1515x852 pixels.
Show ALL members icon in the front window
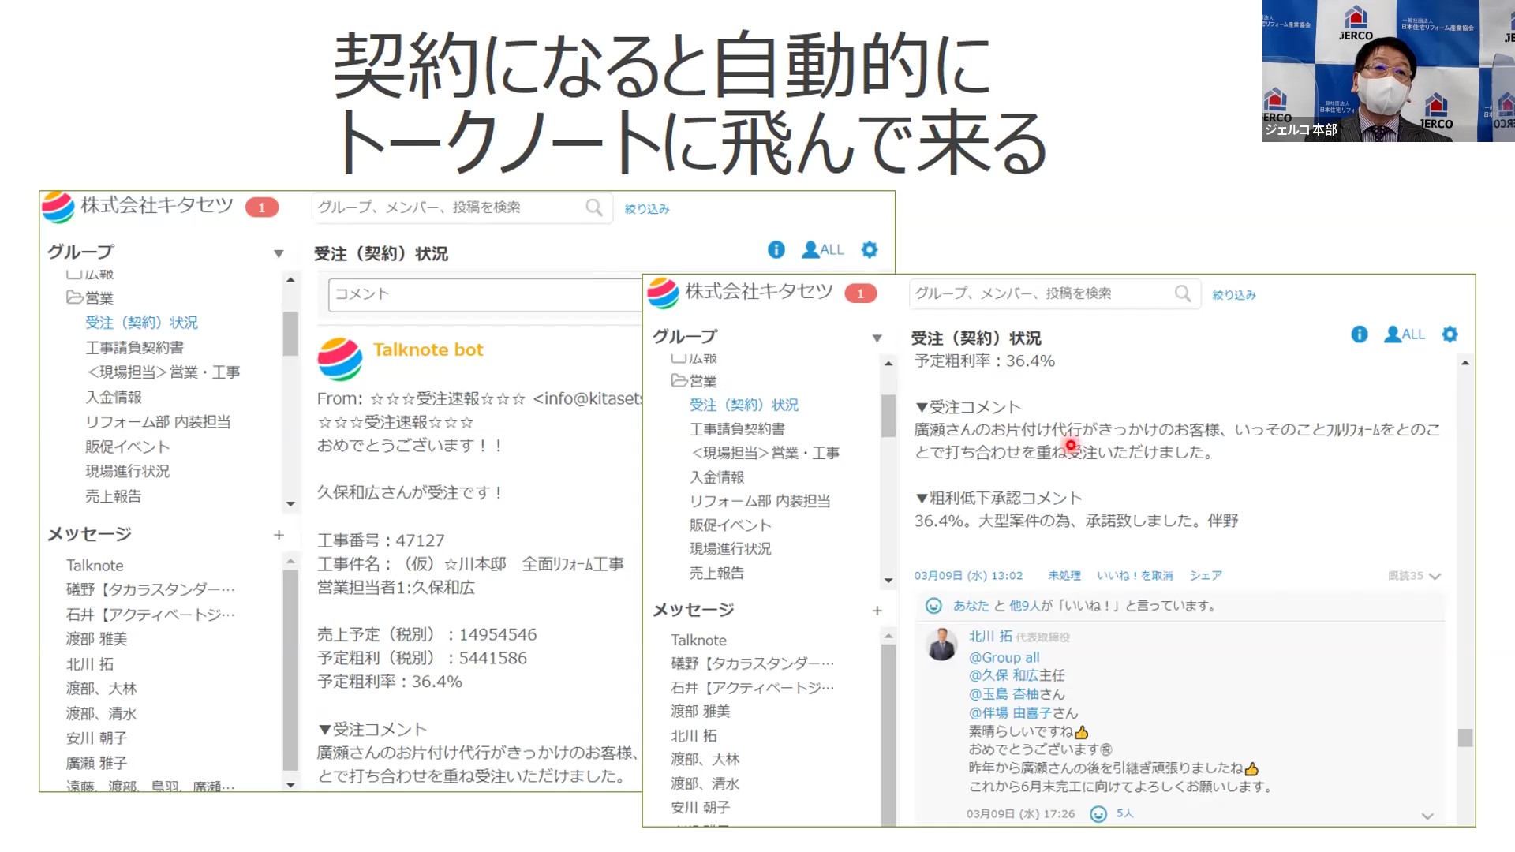coord(1405,334)
